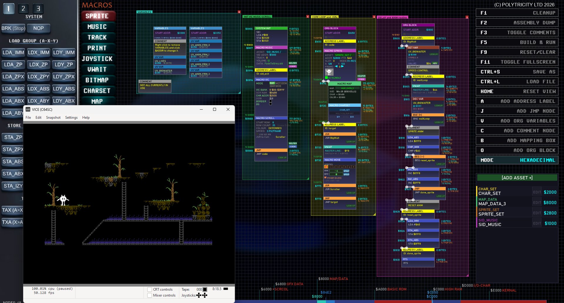The width and height of the screenshot is (564, 303).
Task: Click the VICE drive LED indicator
Action: 226,289
